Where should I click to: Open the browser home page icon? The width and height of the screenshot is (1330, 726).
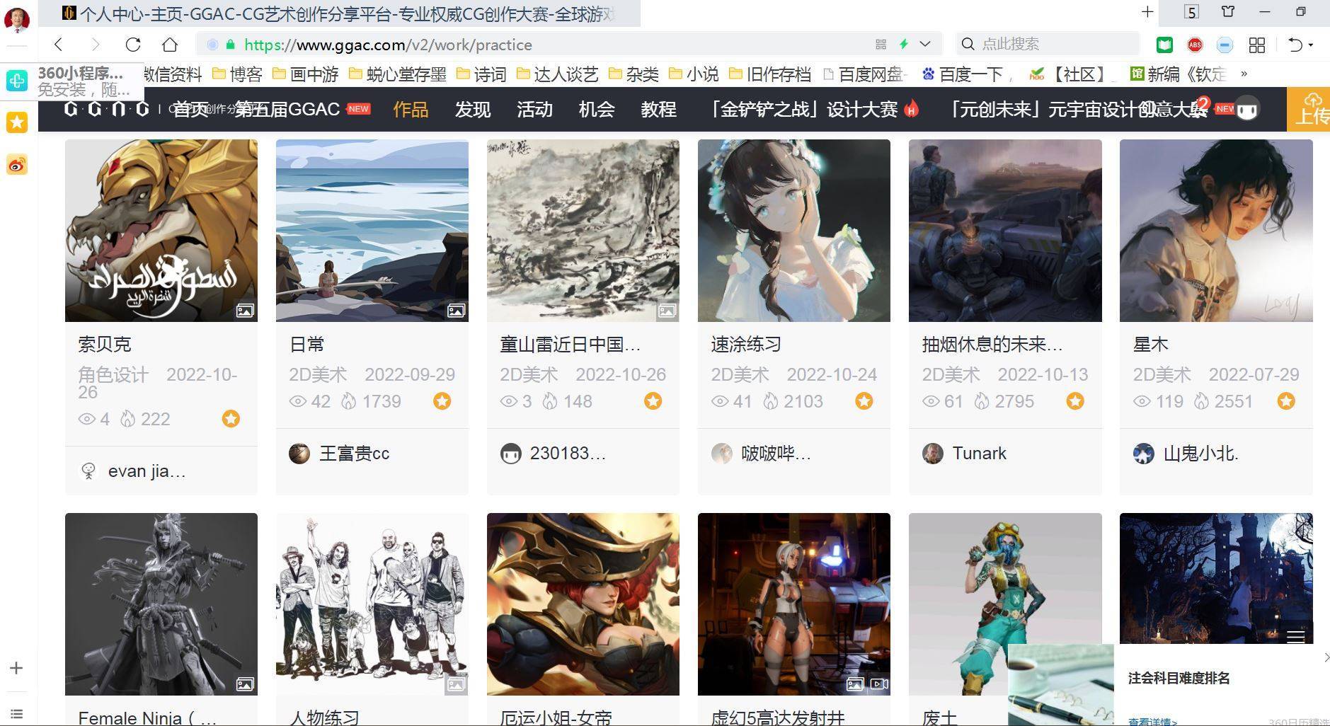[170, 45]
